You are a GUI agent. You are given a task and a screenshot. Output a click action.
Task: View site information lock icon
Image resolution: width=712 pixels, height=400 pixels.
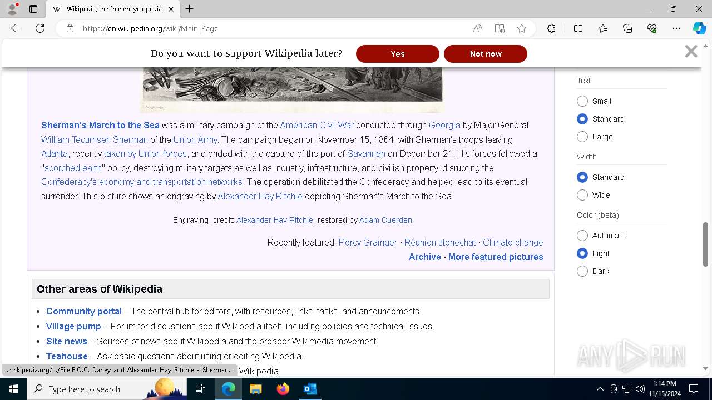pyautogui.click(x=70, y=28)
